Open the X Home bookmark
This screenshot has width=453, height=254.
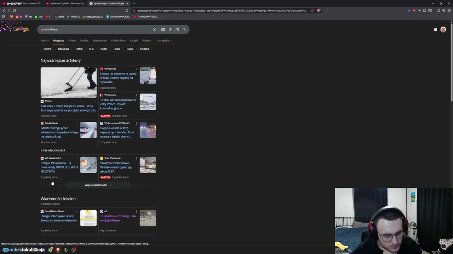[x=59, y=17]
